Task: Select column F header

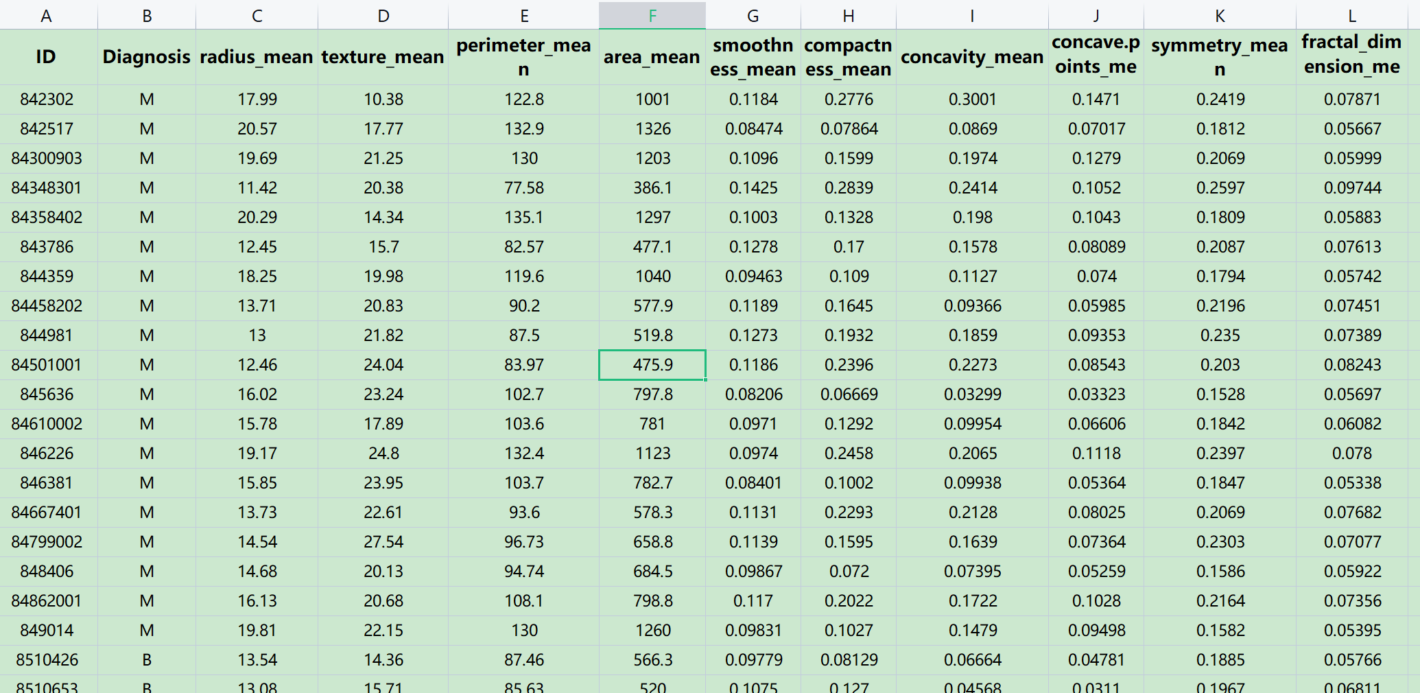Action: [x=652, y=15]
